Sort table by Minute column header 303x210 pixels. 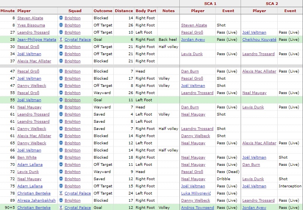click(x=8, y=11)
